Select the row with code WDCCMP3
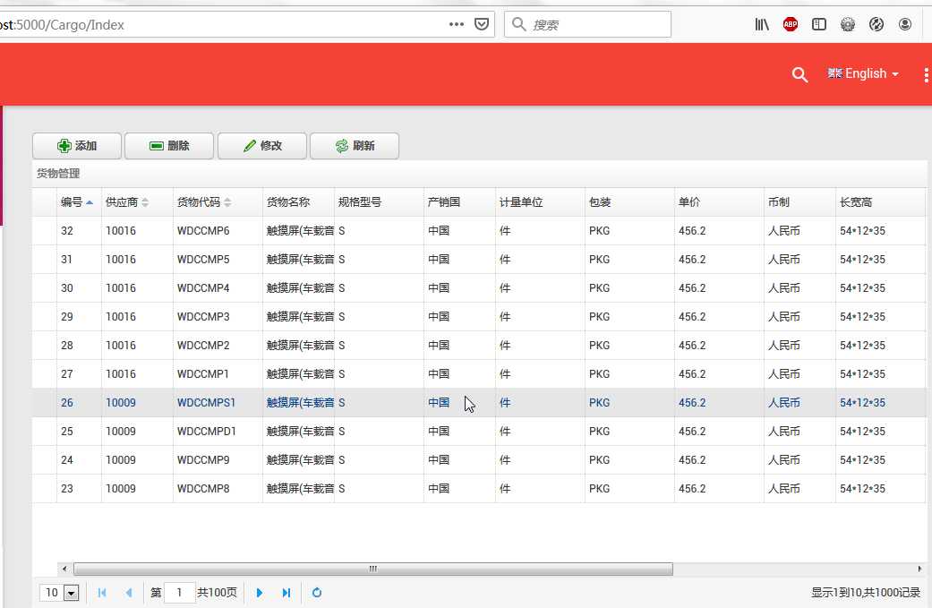This screenshot has height=608, width=932. (479, 317)
